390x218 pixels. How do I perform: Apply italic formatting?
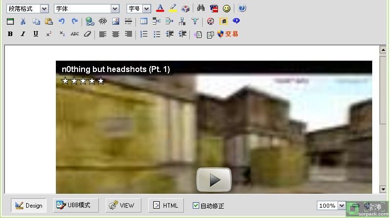coord(23,34)
